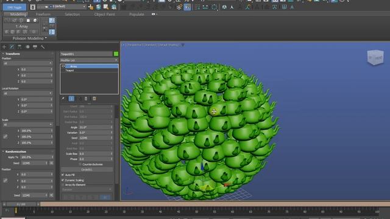Open the layer explorer icon beside layer dropdown
The image size is (390, 219).
[x=33, y=7]
